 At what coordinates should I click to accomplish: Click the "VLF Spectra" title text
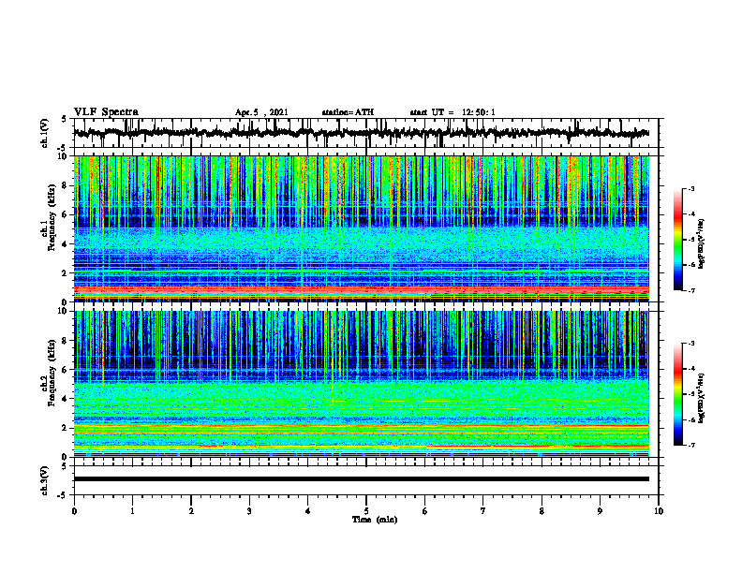click(106, 112)
